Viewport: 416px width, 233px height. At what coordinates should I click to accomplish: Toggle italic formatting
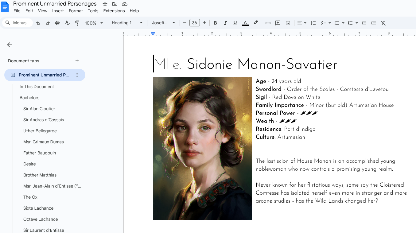coord(225,23)
